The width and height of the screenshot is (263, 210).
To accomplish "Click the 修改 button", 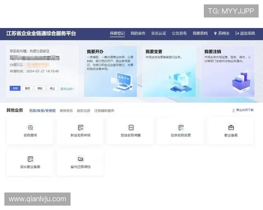I will (x=40, y=88).
